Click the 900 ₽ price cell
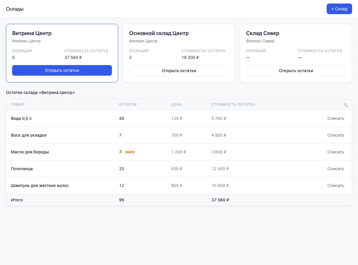358x265 pixels. point(177,185)
